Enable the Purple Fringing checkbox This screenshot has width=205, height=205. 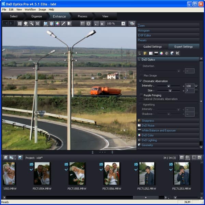click(141, 95)
